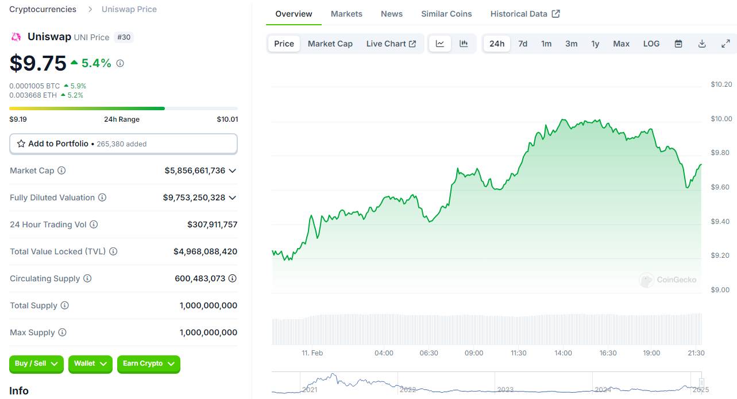The width and height of the screenshot is (737, 399).
Task: Click the 24h Range progress bar
Action: (x=124, y=108)
